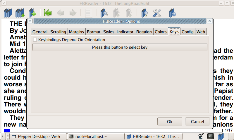234x140 pixels.
Task: Click the find previous book icon
Action: [x=129, y=13]
